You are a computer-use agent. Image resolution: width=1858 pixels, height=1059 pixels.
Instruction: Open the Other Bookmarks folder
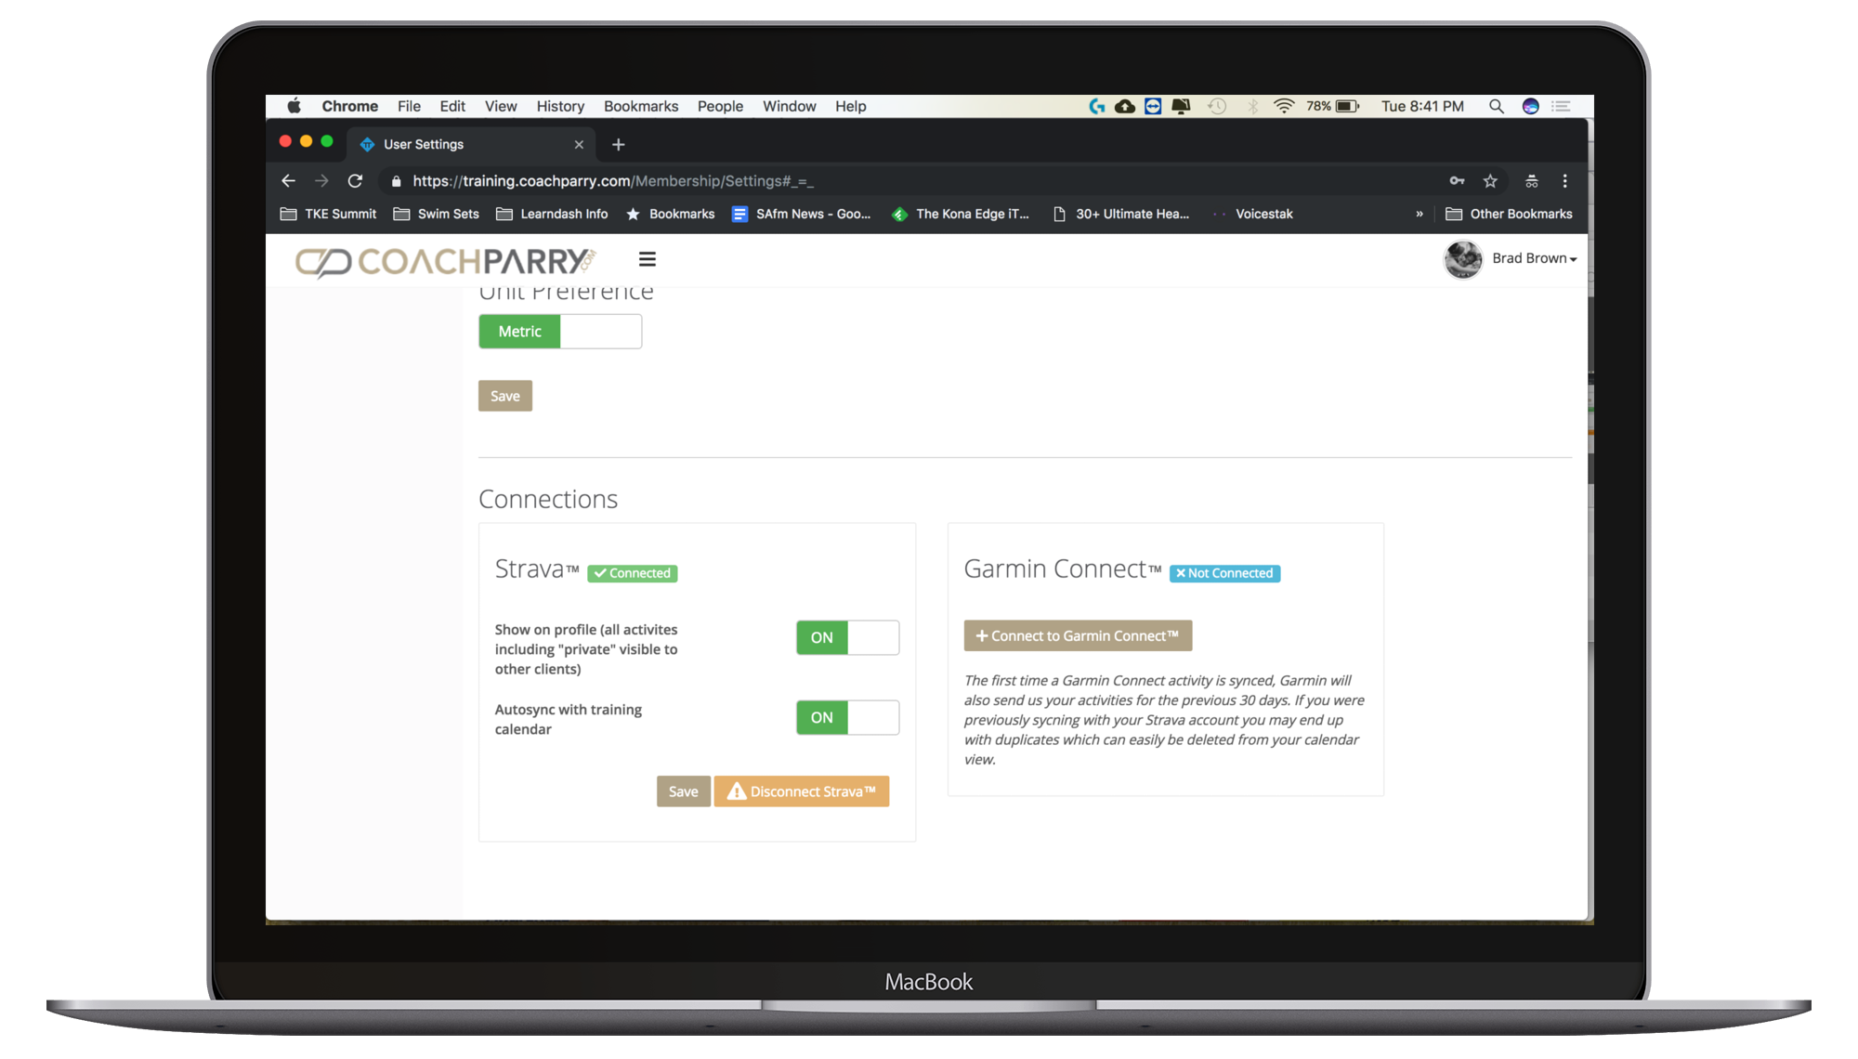pyautogui.click(x=1510, y=214)
